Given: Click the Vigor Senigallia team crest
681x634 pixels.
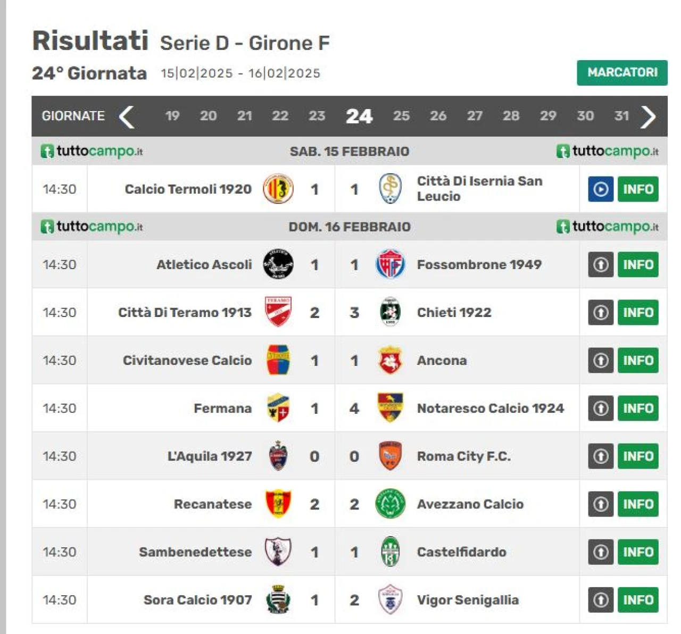Looking at the screenshot, I should coord(390,599).
